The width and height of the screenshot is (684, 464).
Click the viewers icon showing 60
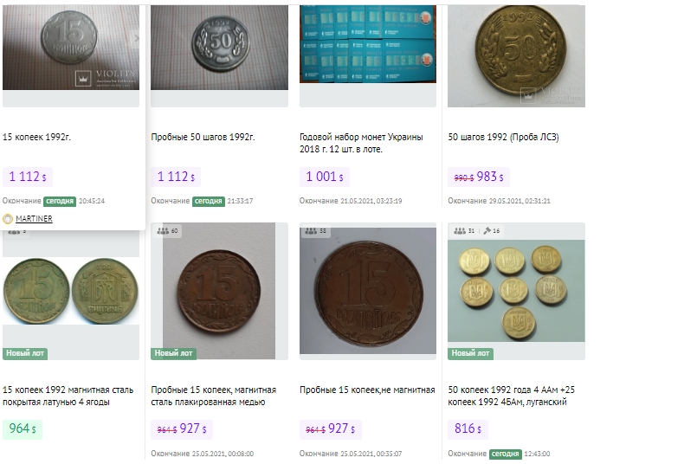(164, 231)
